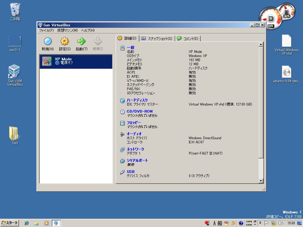Click the 'Virtual Windows XP.vhd (標準, 127.00 GB)' text
The height and width of the screenshot is (227, 303).
pos(220,104)
